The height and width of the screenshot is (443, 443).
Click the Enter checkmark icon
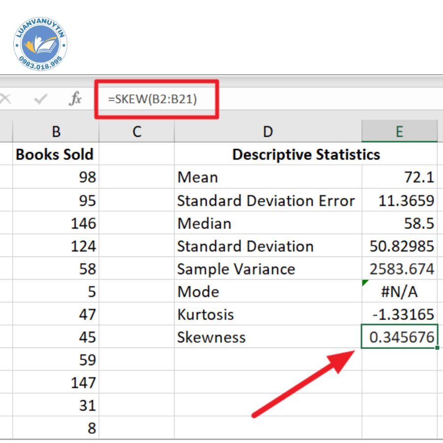(x=40, y=99)
